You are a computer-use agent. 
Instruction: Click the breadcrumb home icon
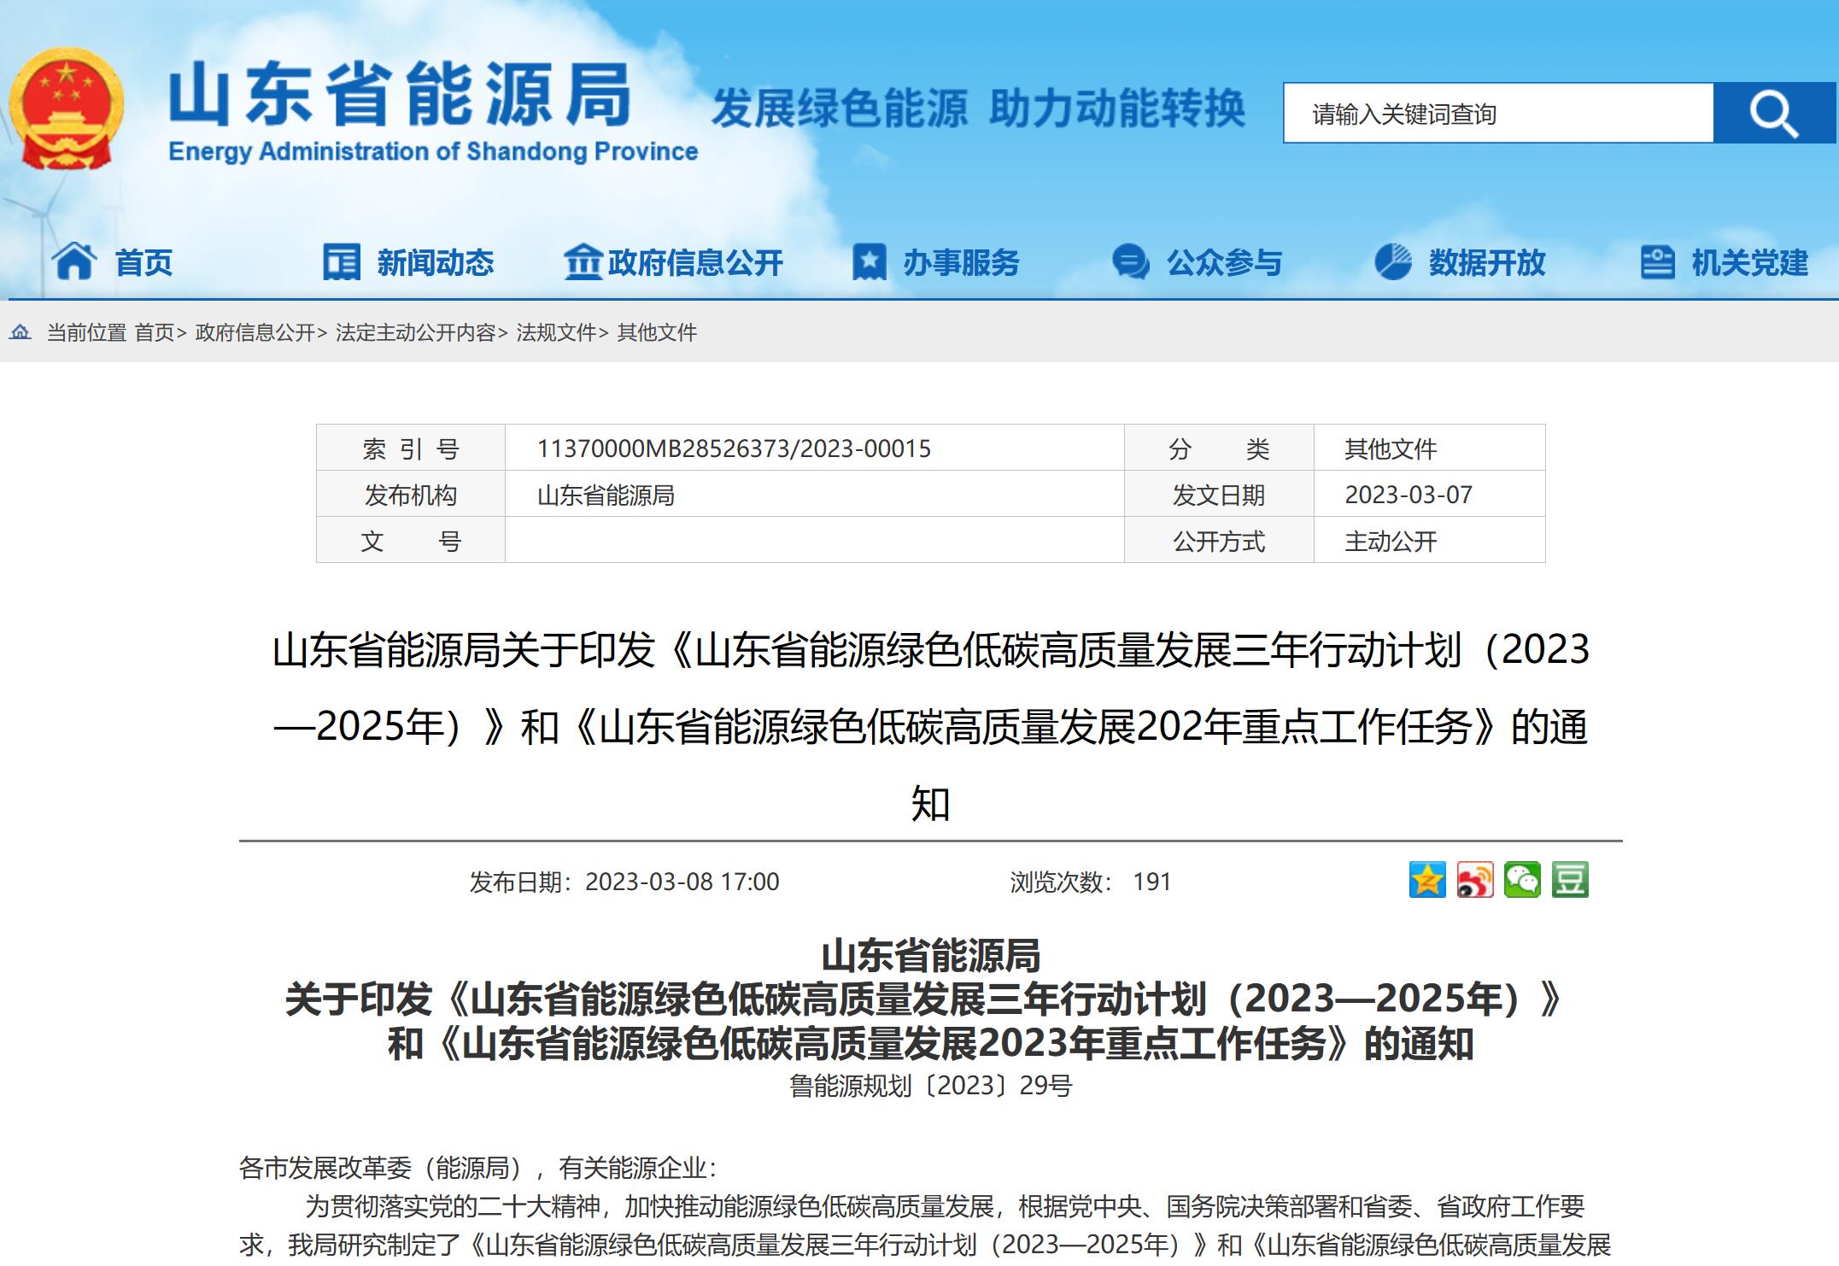20,332
